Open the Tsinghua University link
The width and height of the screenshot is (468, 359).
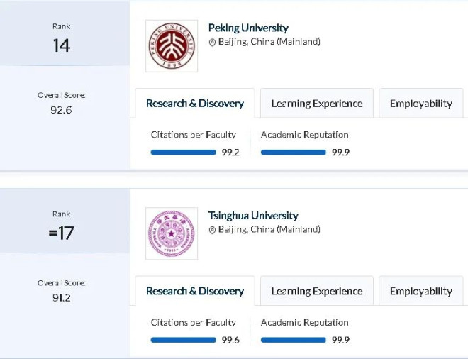tap(253, 216)
